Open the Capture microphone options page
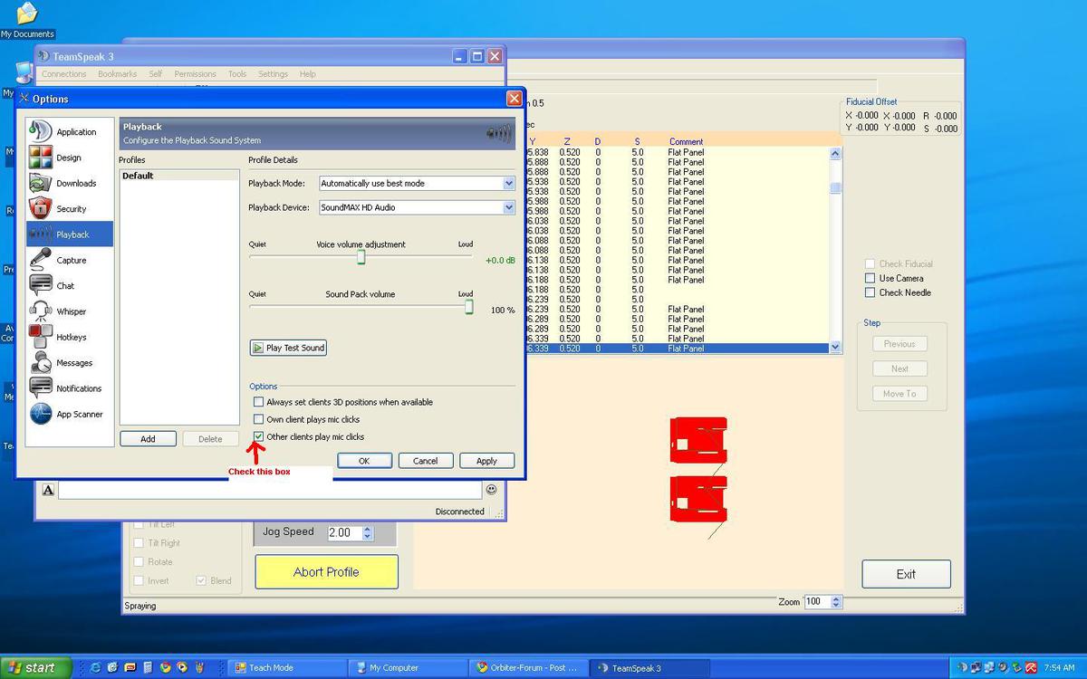Image resolution: width=1087 pixels, height=679 pixels. click(70, 260)
